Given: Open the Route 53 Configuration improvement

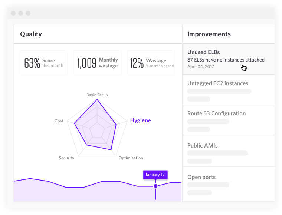Looking at the screenshot, I should (229, 120).
